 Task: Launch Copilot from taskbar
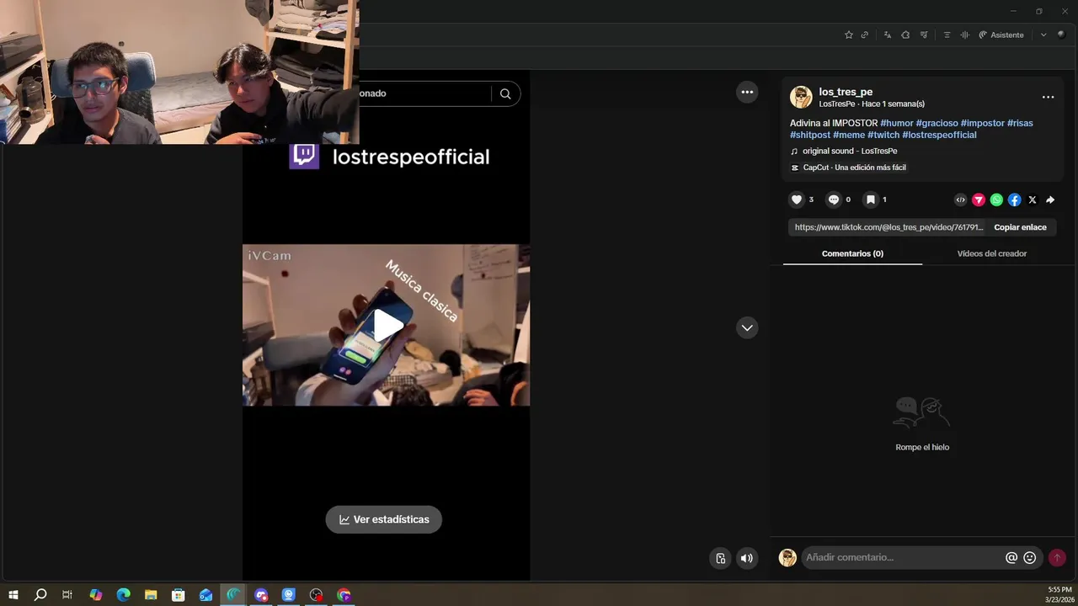[96, 595]
